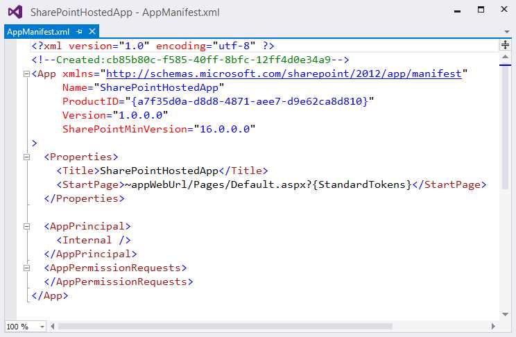Screen dimensions: 516x337
Task: Click the Version="1.0.0.0" attribute
Action: pyautogui.click(x=115, y=115)
